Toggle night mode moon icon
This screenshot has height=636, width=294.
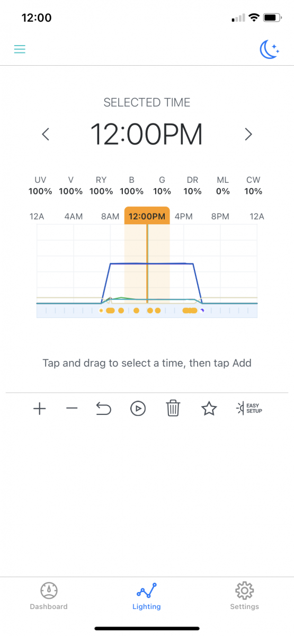click(269, 50)
